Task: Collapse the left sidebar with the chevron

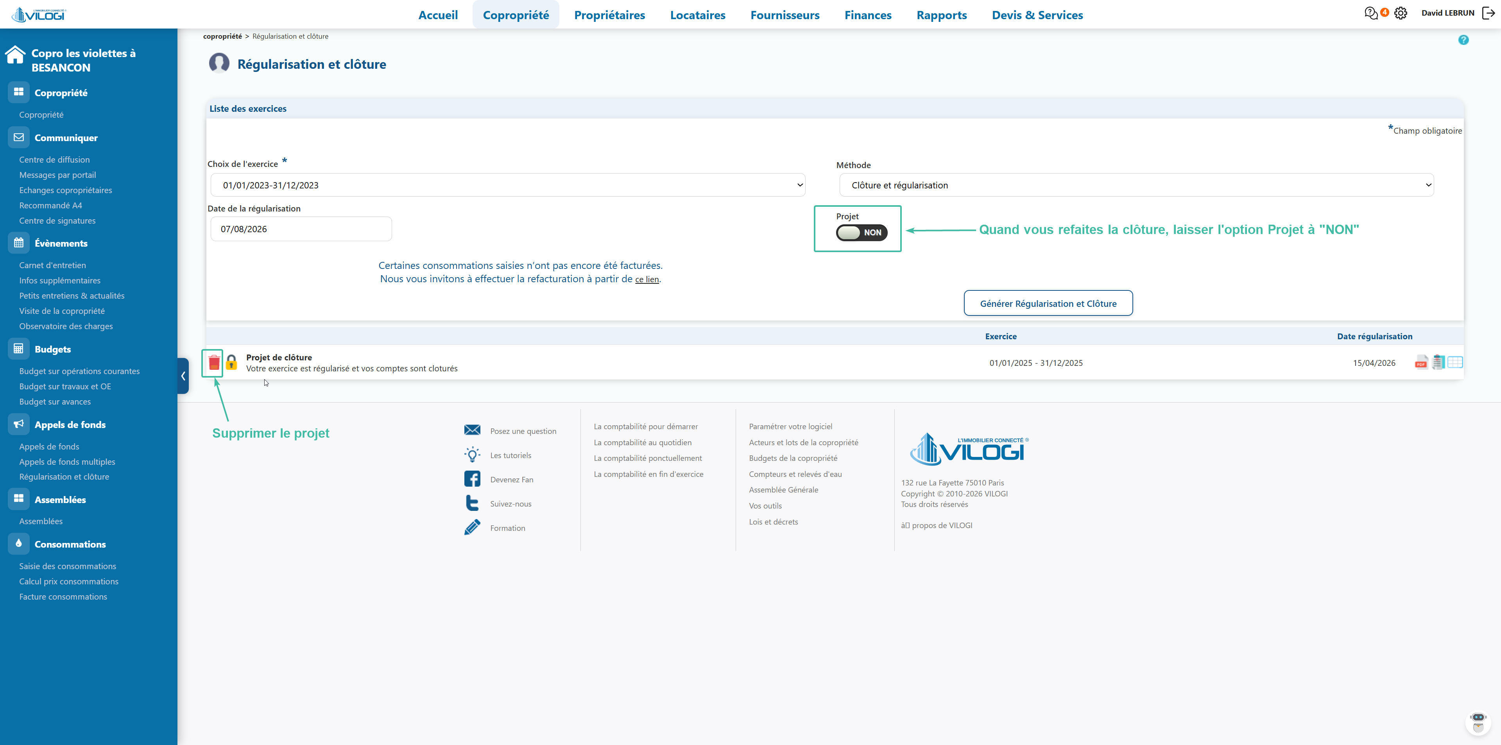Action: click(x=184, y=376)
